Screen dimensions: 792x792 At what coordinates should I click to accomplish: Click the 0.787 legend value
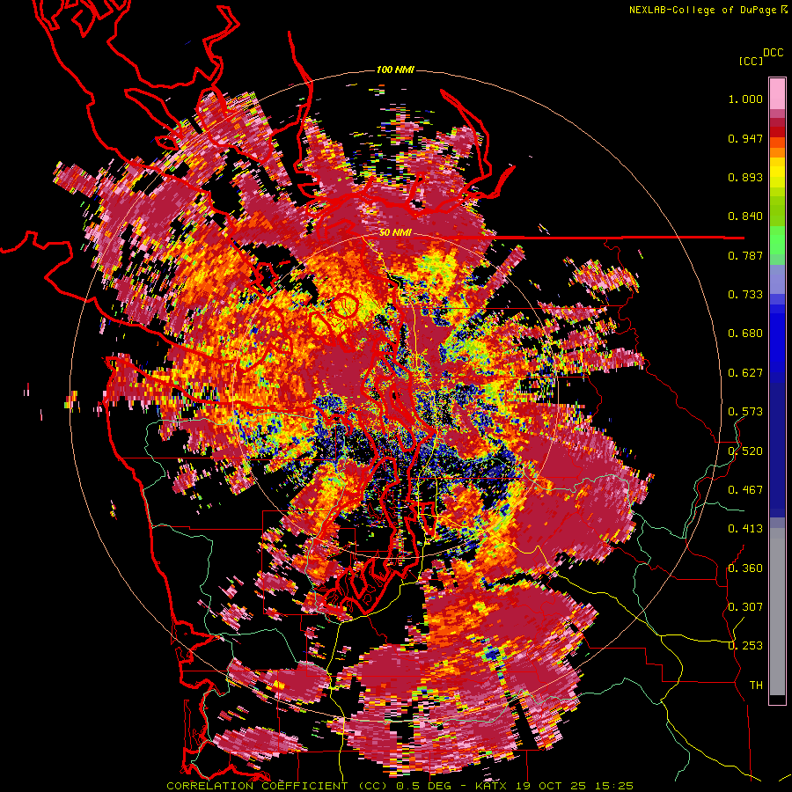click(745, 255)
